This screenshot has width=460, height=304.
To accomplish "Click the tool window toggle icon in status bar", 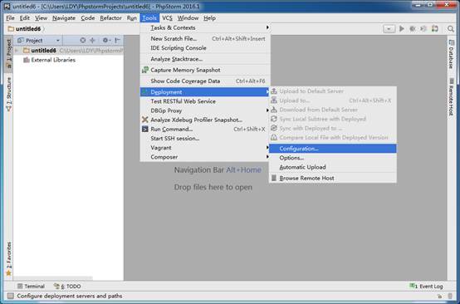I will (10, 296).
